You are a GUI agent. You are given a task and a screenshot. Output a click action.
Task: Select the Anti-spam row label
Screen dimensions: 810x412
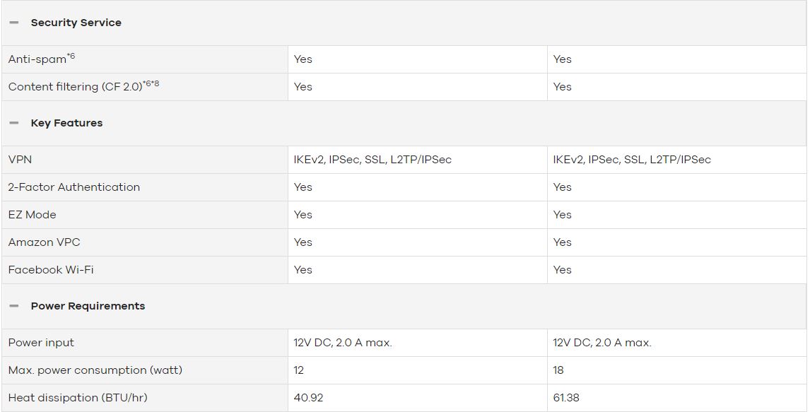pyautogui.click(x=41, y=59)
